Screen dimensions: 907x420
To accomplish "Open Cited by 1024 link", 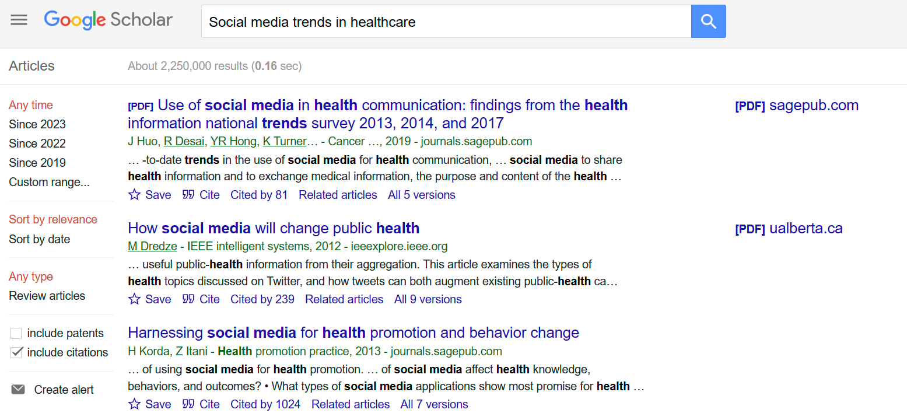I will [x=265, y=404].
